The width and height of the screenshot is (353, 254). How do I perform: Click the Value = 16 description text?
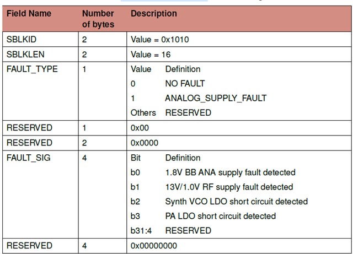coord(151,55)
